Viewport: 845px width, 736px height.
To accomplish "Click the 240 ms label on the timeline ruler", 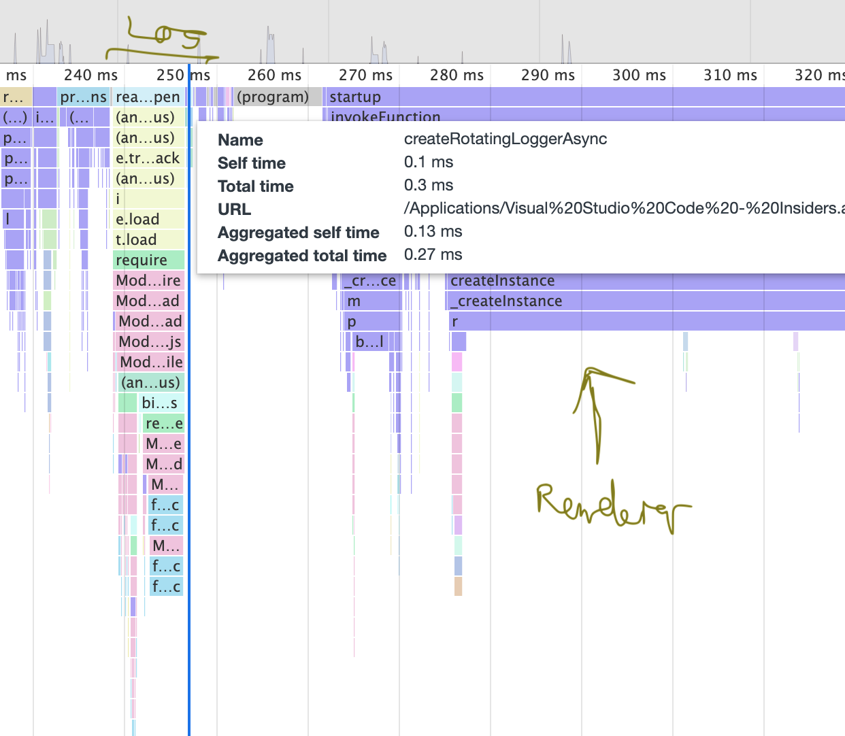I will click(x=92, y=75).
